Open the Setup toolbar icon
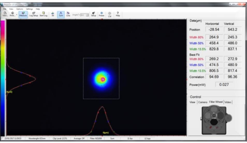 pyautogui.click(x=93, y=14)
